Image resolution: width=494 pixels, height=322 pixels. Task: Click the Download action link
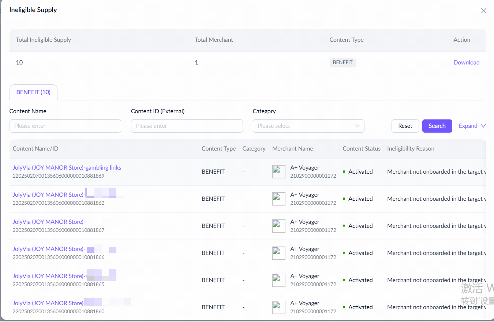[466, 62]
